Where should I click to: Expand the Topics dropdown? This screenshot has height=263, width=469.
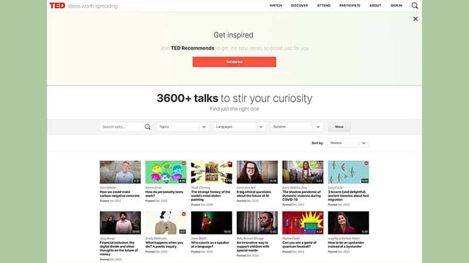pos(182,127)
